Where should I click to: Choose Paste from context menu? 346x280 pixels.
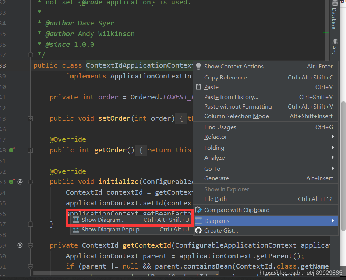[266, 87]
